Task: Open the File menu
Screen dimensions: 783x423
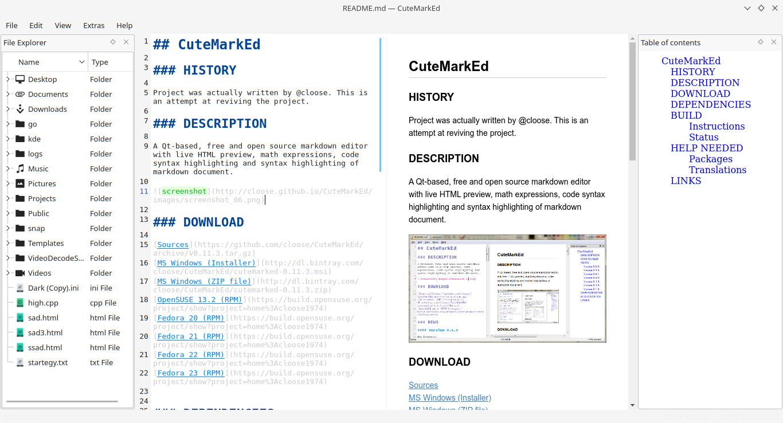Action: click(x=11, y=25)
